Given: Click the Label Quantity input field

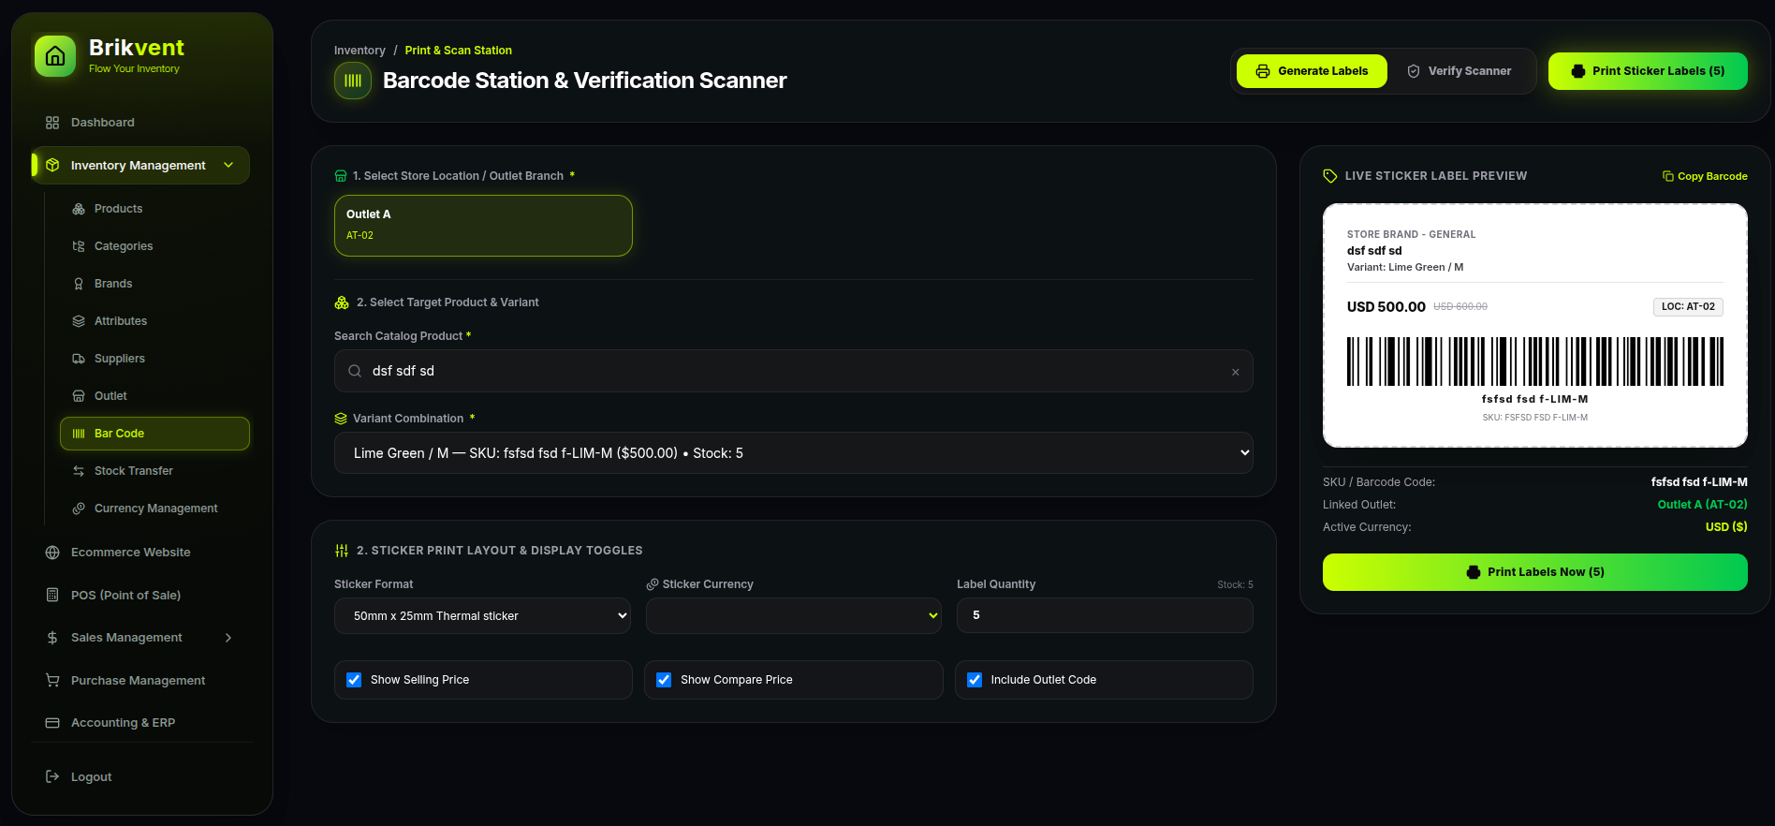Looking at the screenshot, I should 1105,615.
